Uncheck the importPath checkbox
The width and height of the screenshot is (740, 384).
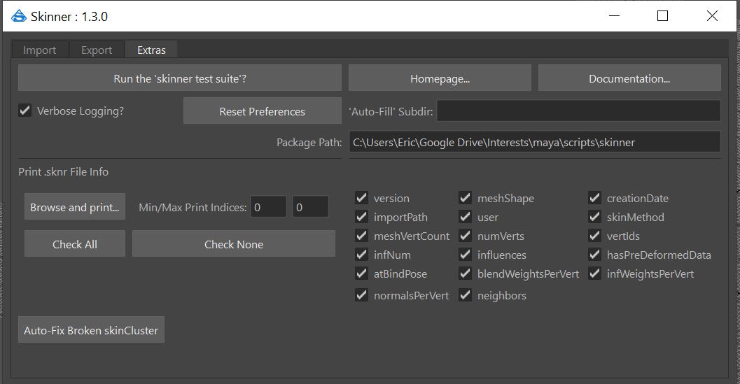point(361,217)
